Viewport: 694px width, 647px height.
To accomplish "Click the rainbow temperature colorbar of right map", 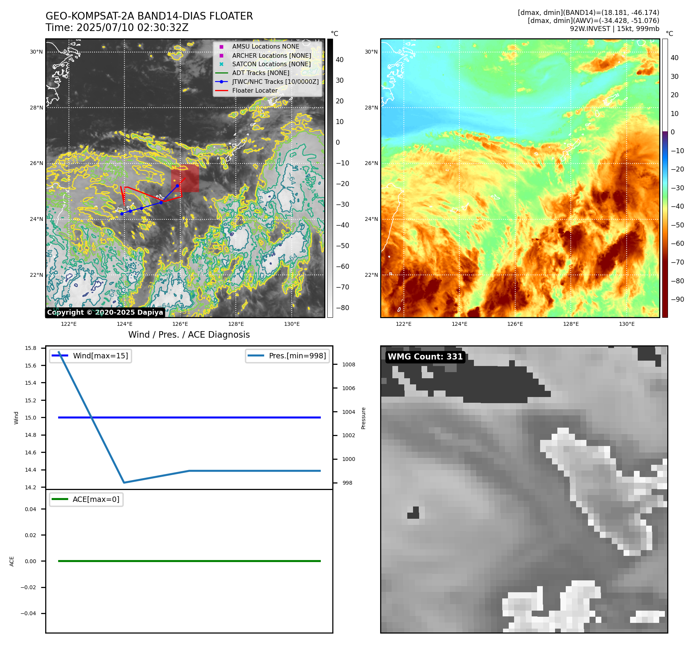I will (665, 178).
